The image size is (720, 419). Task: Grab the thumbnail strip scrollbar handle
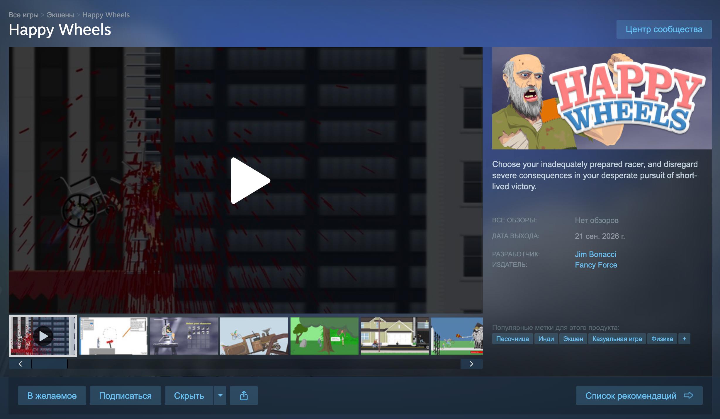coord(50,364)
